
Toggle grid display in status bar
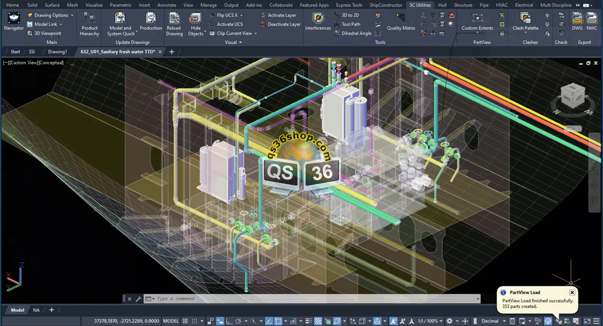[x=185, y=321]
